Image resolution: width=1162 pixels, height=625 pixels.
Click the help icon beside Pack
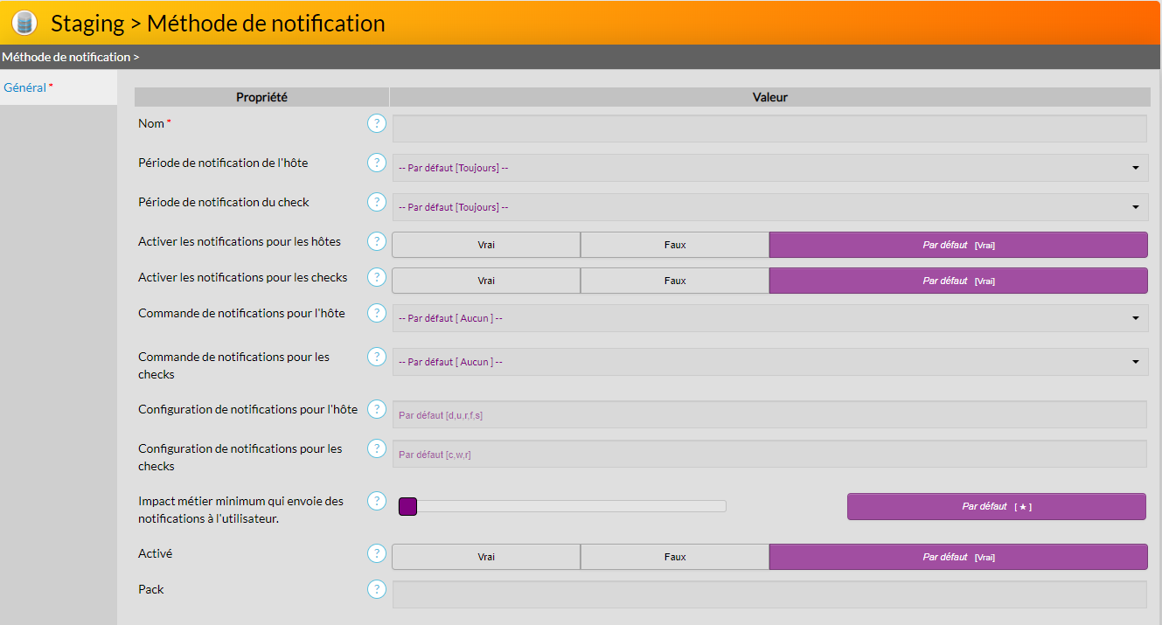click(x=377, y=589)
